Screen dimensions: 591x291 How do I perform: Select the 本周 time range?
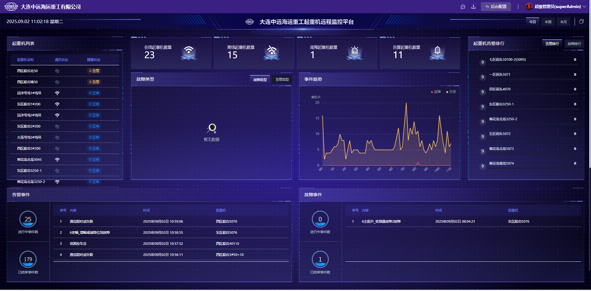pyautogui.click(x=548, y=22)
